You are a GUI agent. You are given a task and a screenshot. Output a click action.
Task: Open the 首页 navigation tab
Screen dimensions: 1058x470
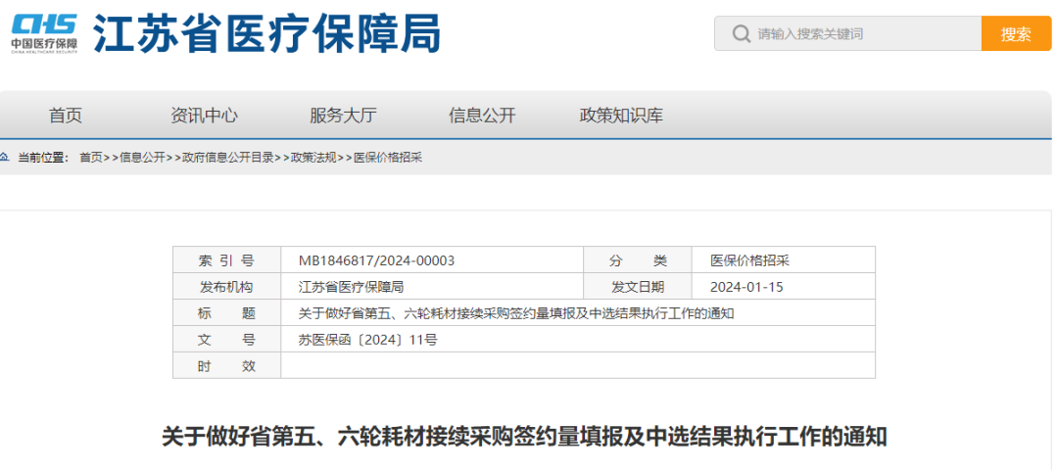pos(66,116)
